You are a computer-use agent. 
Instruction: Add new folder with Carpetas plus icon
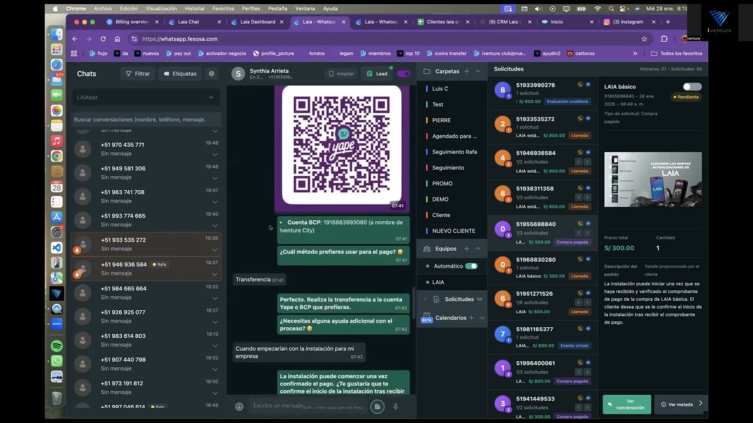(x=467, y=72)
